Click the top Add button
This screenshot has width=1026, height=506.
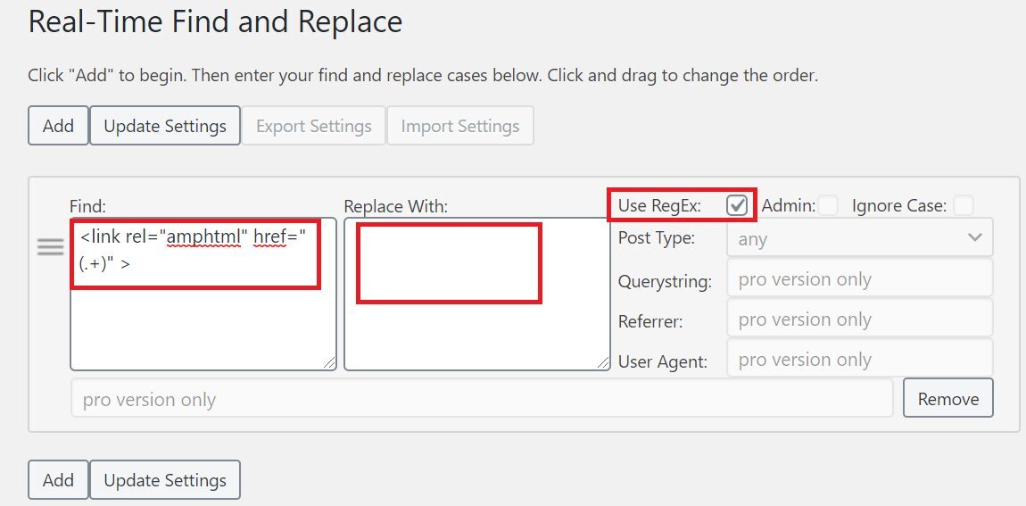click(x=58, y=126)
